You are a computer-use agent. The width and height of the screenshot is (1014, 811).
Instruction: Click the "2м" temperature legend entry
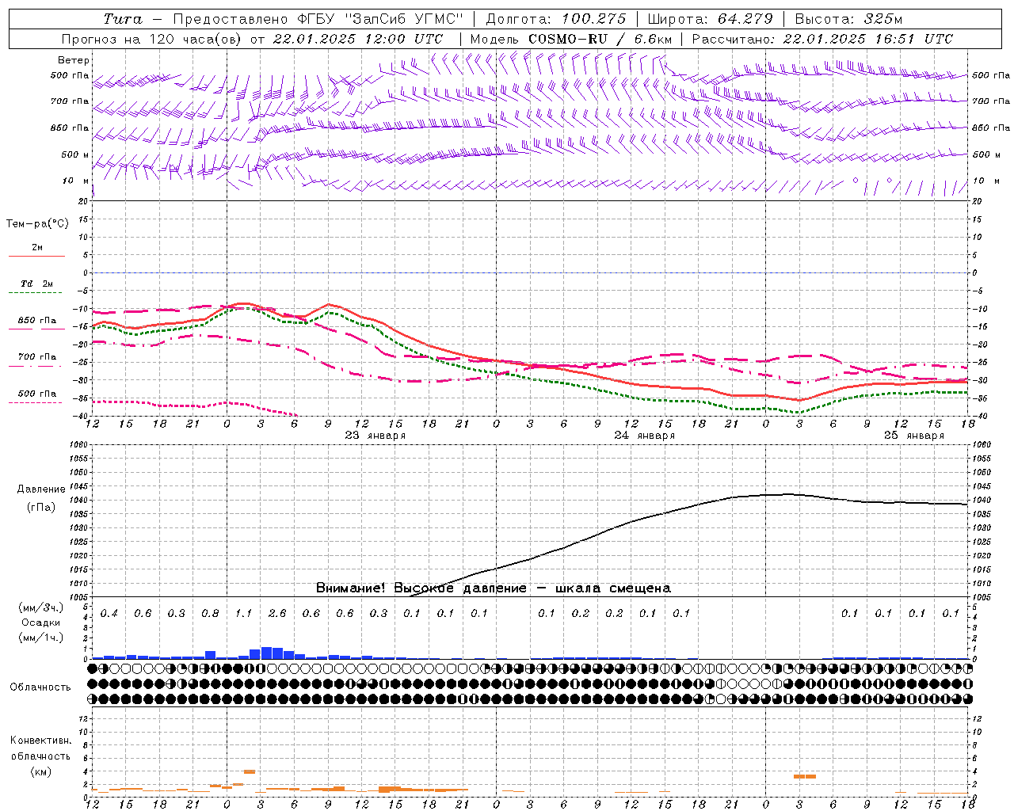(37, 248)
